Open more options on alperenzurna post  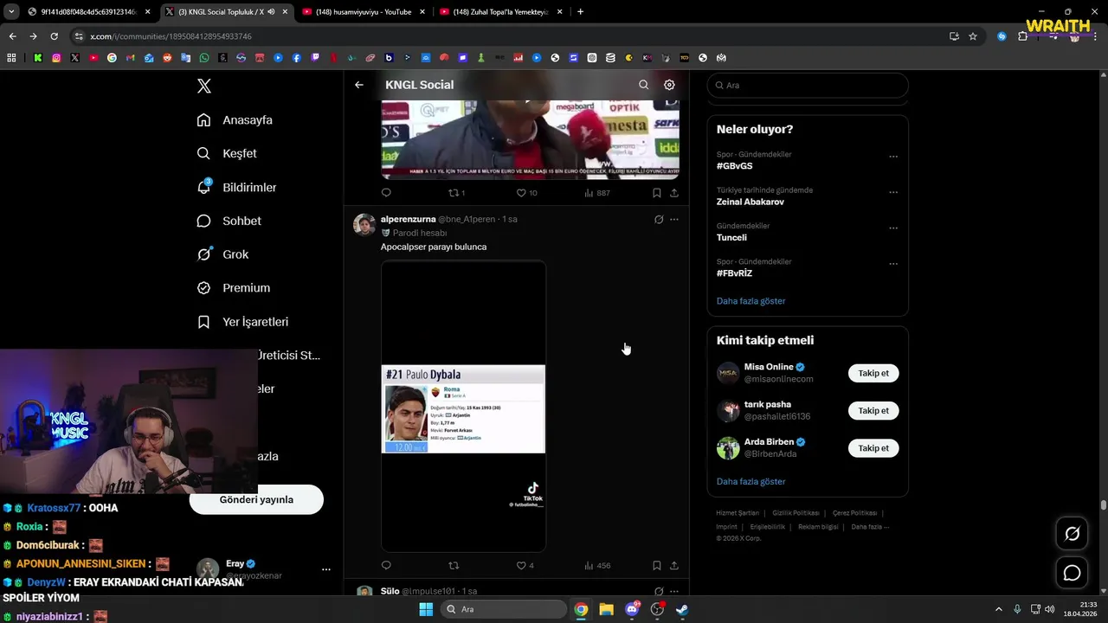point(674,220)
